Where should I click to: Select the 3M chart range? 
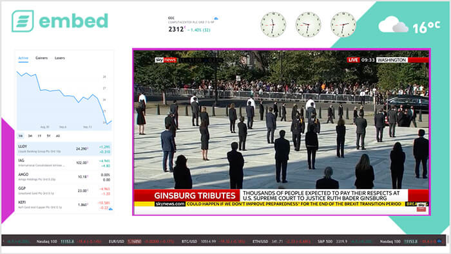click(x=30, y=136)
